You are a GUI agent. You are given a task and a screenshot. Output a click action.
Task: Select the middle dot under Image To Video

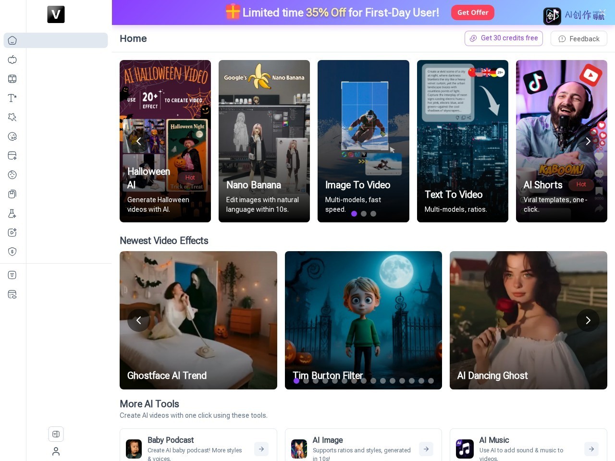[364, 214]
